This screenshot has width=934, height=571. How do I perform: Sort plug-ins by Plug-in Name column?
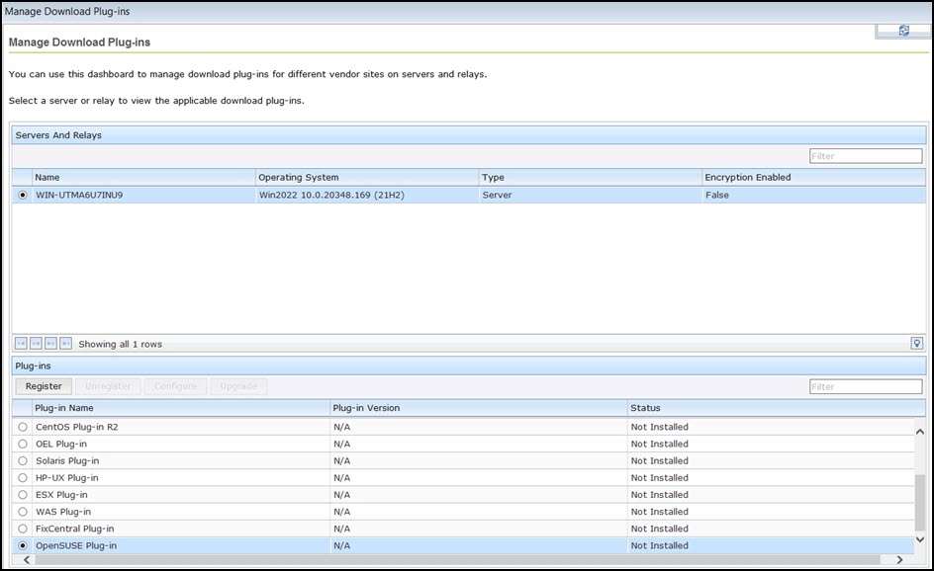pyautogui.click(x=64, y=408)
